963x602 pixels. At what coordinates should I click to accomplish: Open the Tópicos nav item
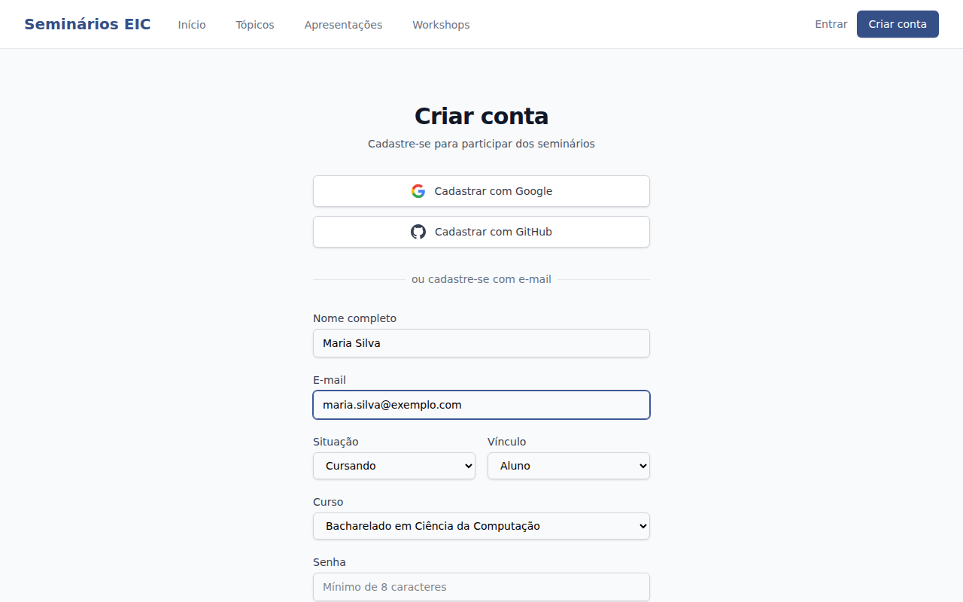[x=255, y=25]
